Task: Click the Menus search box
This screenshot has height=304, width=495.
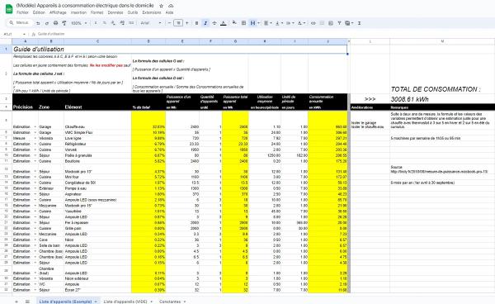Action: tap(20, 23)
